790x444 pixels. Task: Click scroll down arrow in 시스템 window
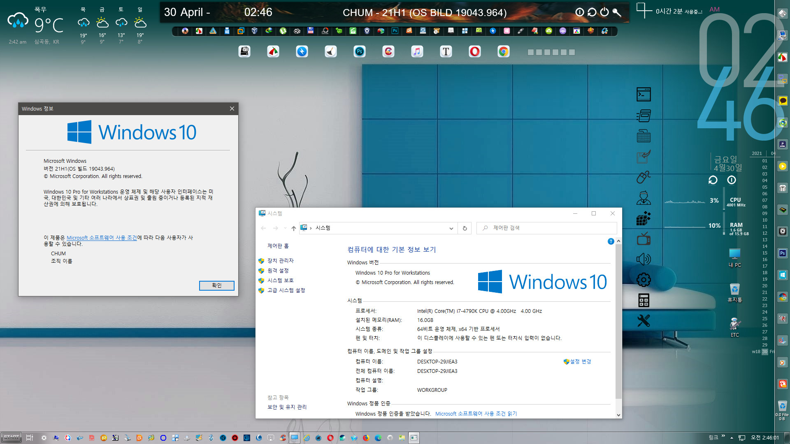click(618, 415)
